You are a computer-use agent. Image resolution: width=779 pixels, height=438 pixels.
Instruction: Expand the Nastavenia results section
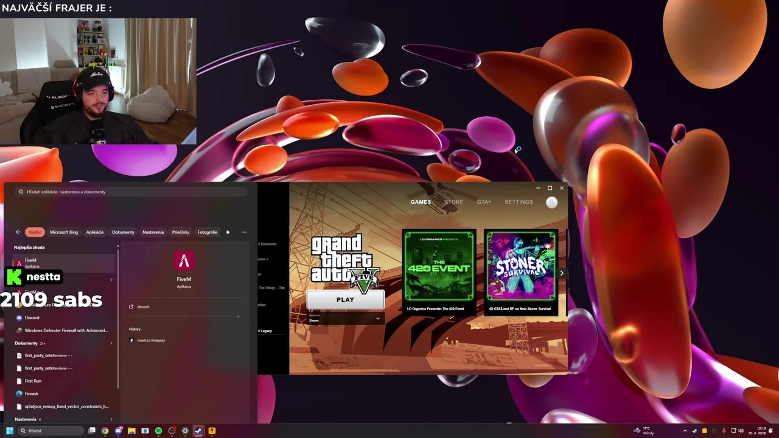tap(111, 419)
